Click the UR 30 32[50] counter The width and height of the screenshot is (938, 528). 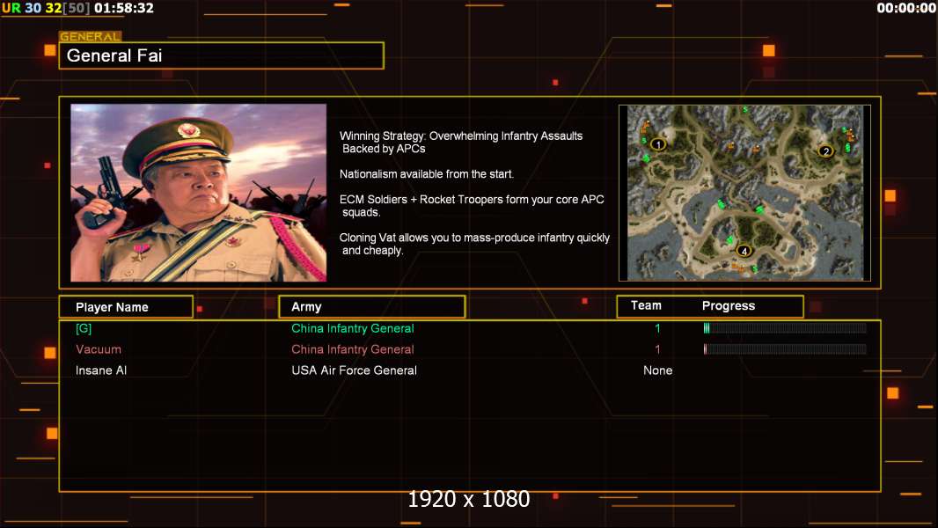(46, 8)
